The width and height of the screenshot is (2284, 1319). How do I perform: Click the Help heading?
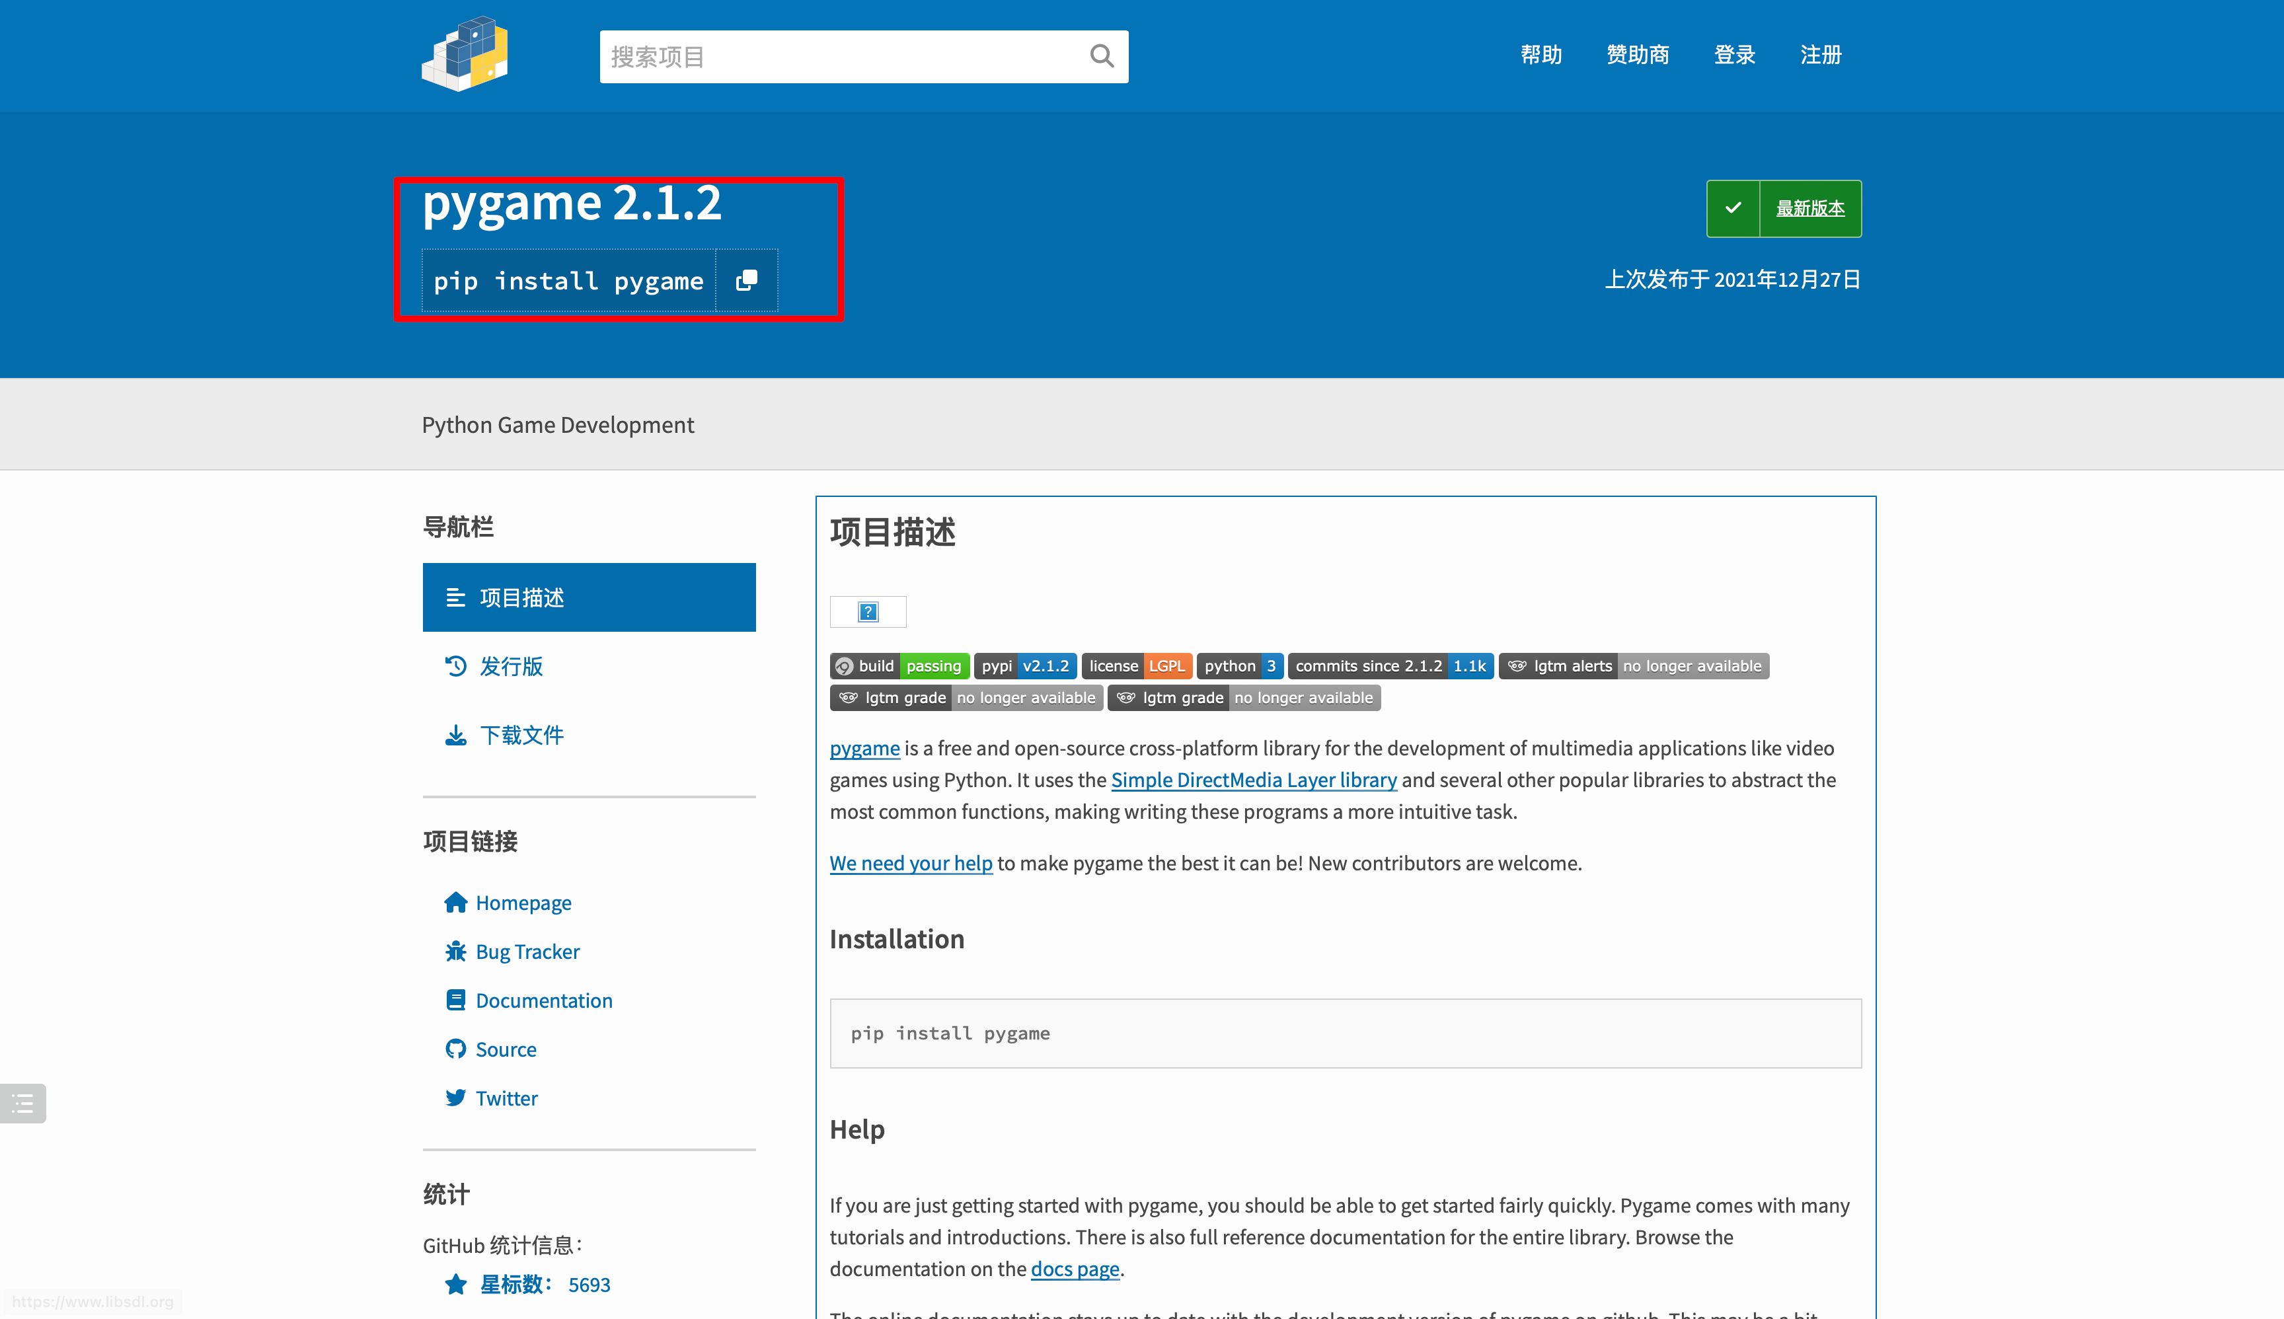(x=857, y=1129)
